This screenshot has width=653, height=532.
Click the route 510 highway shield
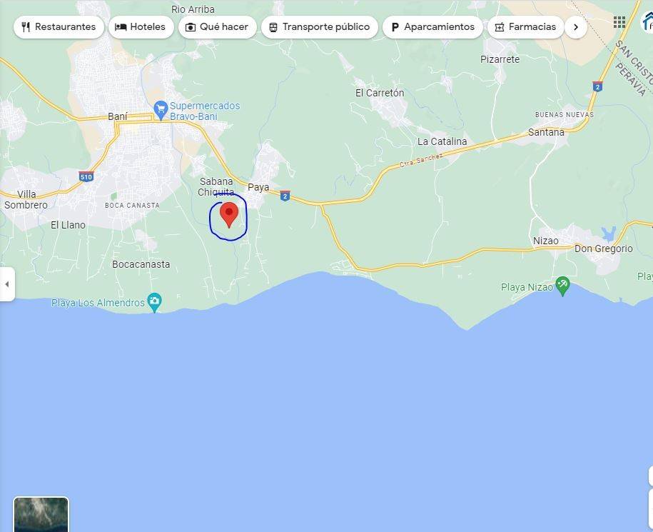click(86, 176)
